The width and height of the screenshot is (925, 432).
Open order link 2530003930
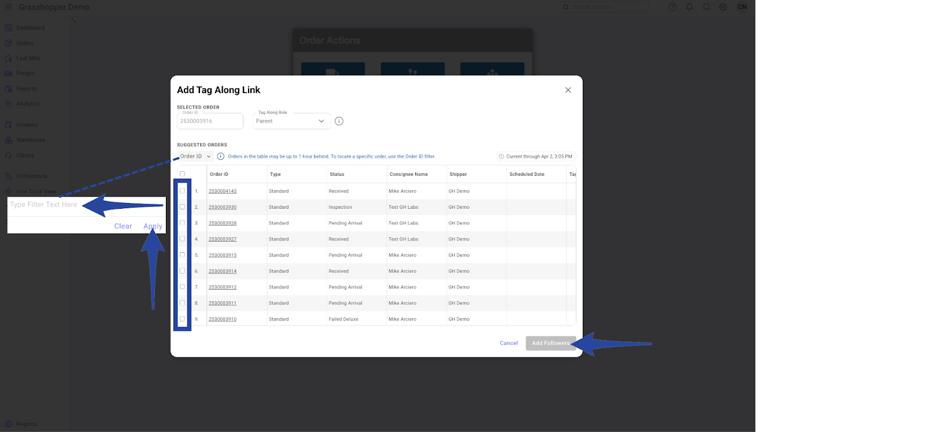coord(223,207)
